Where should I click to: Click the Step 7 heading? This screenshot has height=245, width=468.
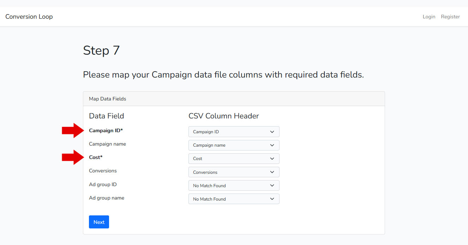click(x=101, y=50)
